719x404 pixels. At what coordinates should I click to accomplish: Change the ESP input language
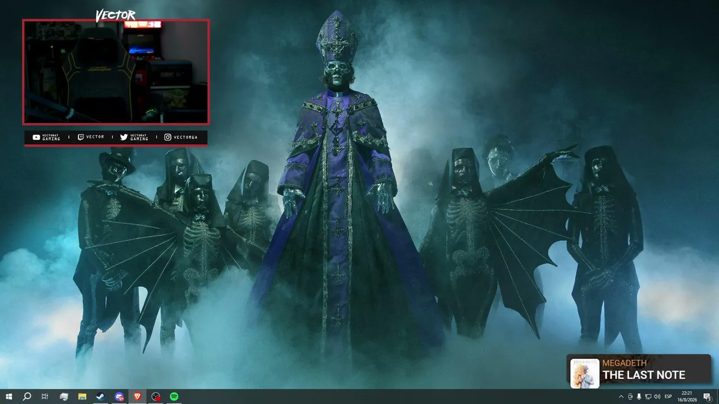click(x=668, y=397)
